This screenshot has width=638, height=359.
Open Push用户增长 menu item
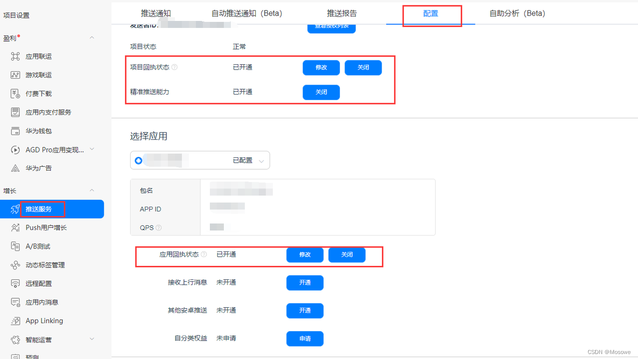click(x=46, y=228)
